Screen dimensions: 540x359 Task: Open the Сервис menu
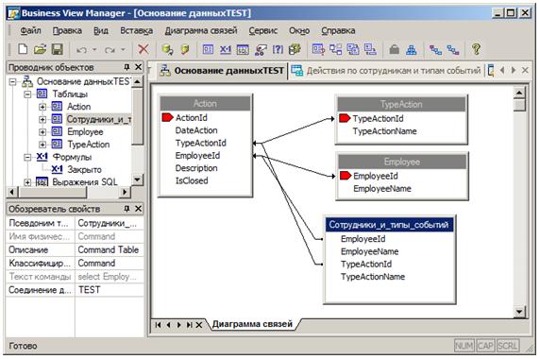(x=263, y=30)
